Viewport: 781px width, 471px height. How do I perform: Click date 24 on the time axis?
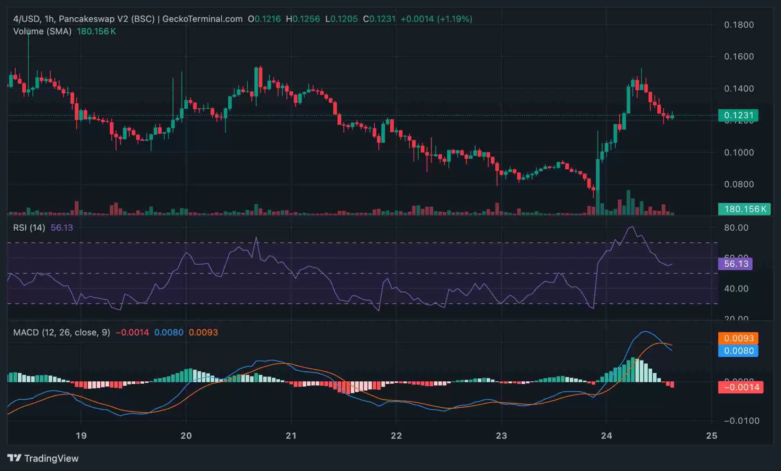606,436
